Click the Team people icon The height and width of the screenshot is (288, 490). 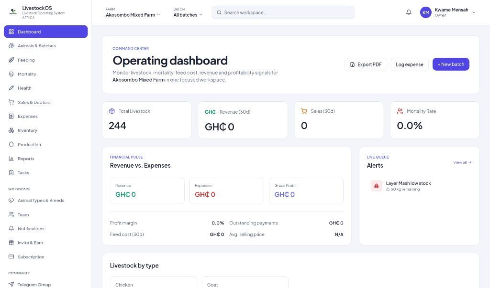11,214
